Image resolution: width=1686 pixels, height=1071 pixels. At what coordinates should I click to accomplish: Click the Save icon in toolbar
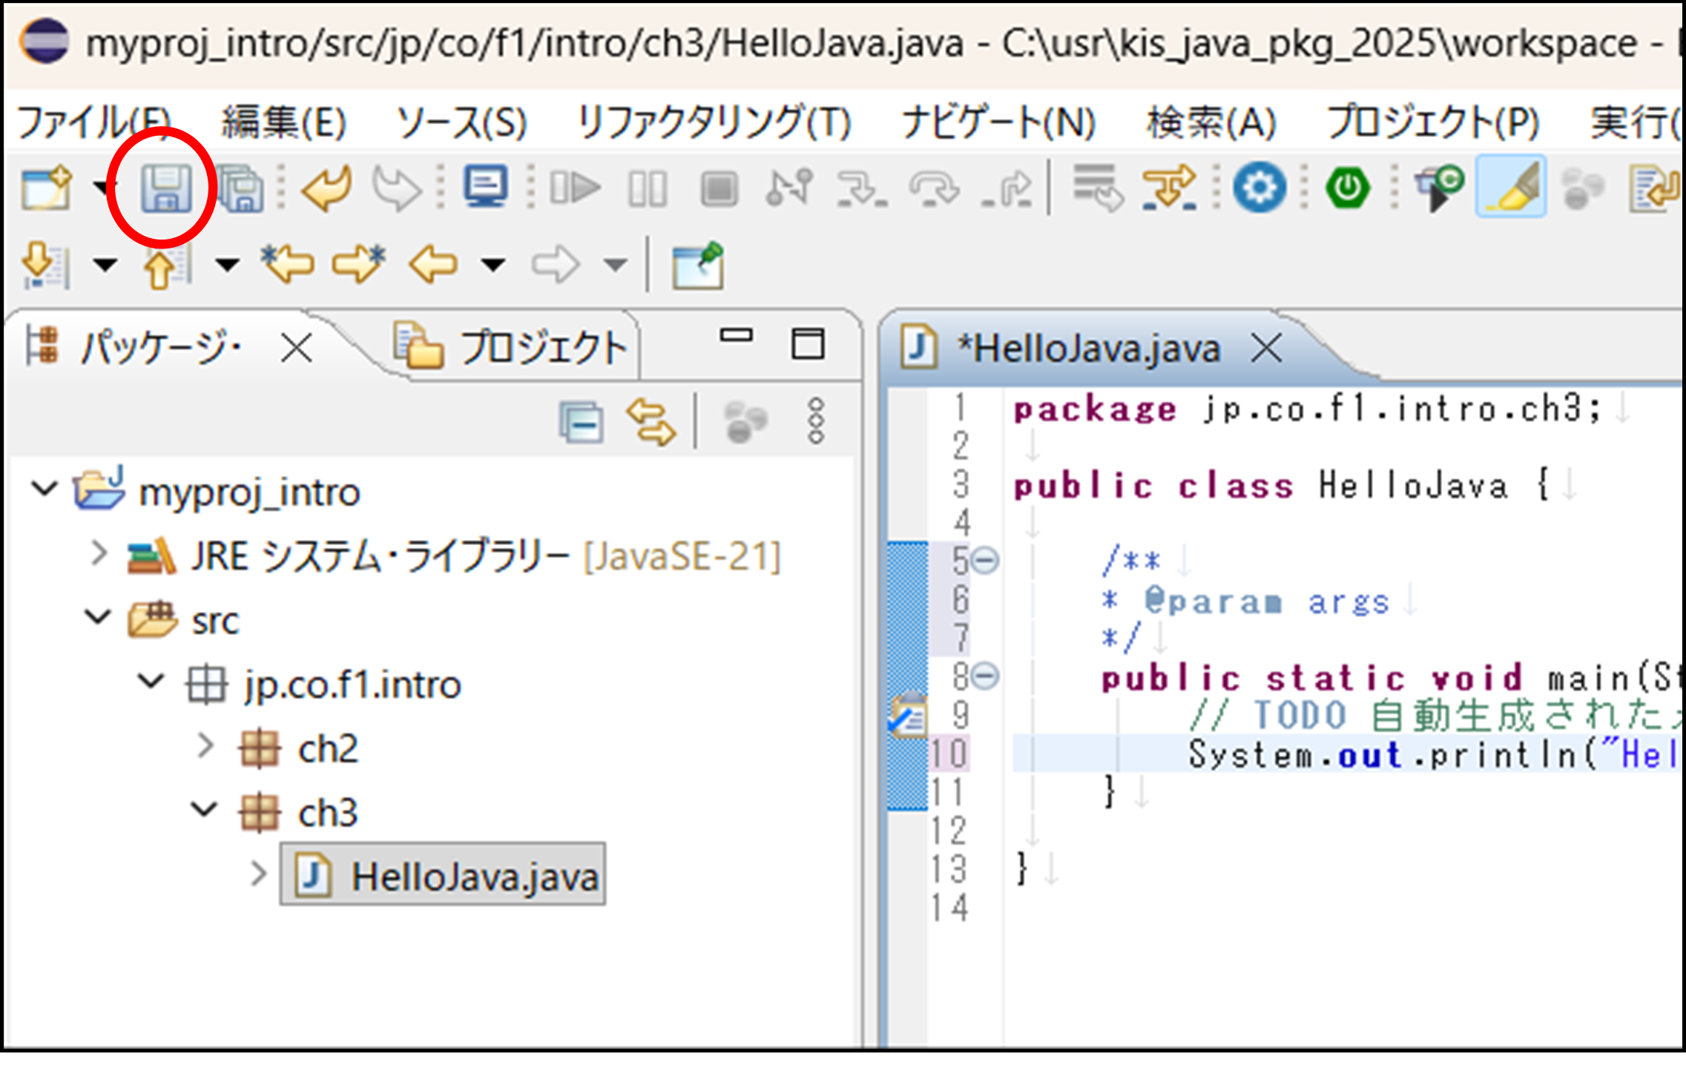point(165,188)
